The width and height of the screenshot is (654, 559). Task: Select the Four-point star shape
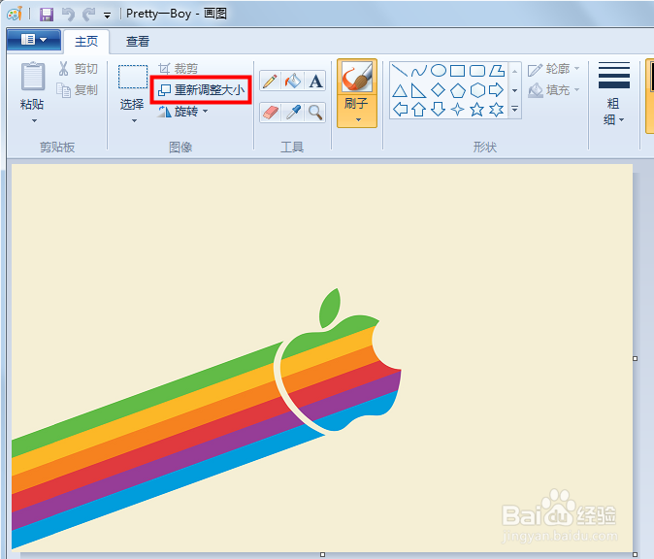pos(458,110)
